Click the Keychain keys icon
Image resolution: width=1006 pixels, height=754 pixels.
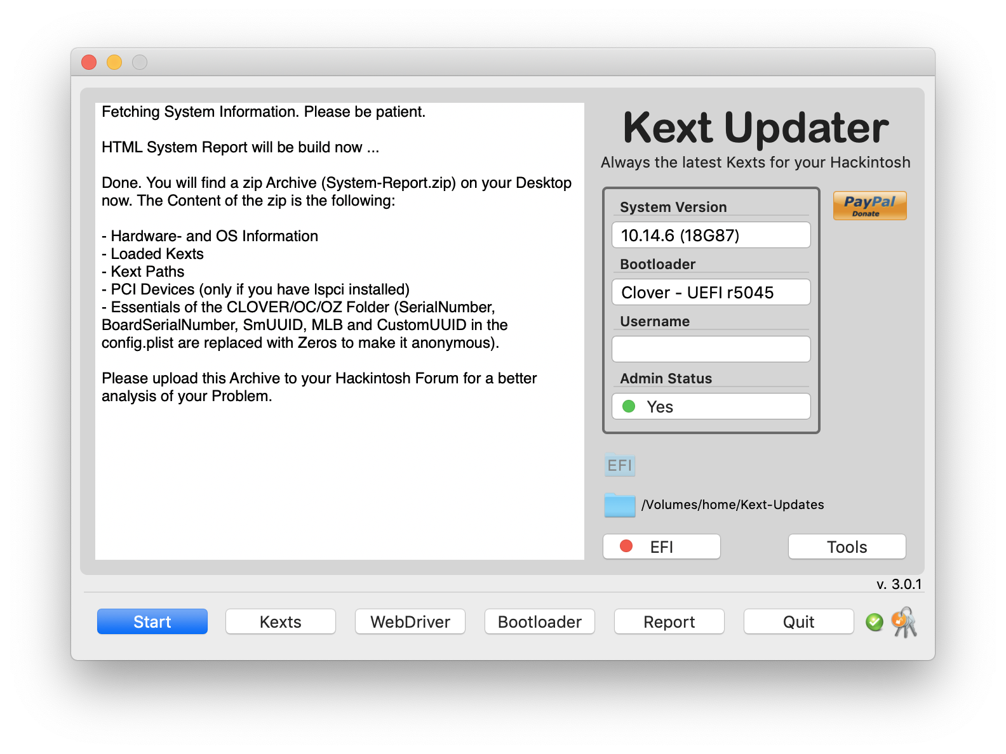tap(904, 622)
